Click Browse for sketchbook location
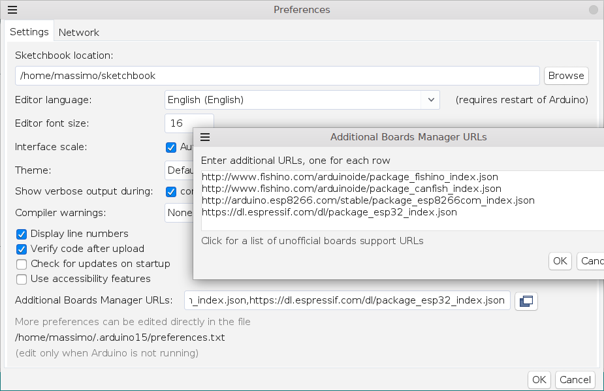The height and width of the screenshot is (391, 604). pos(565,76)
